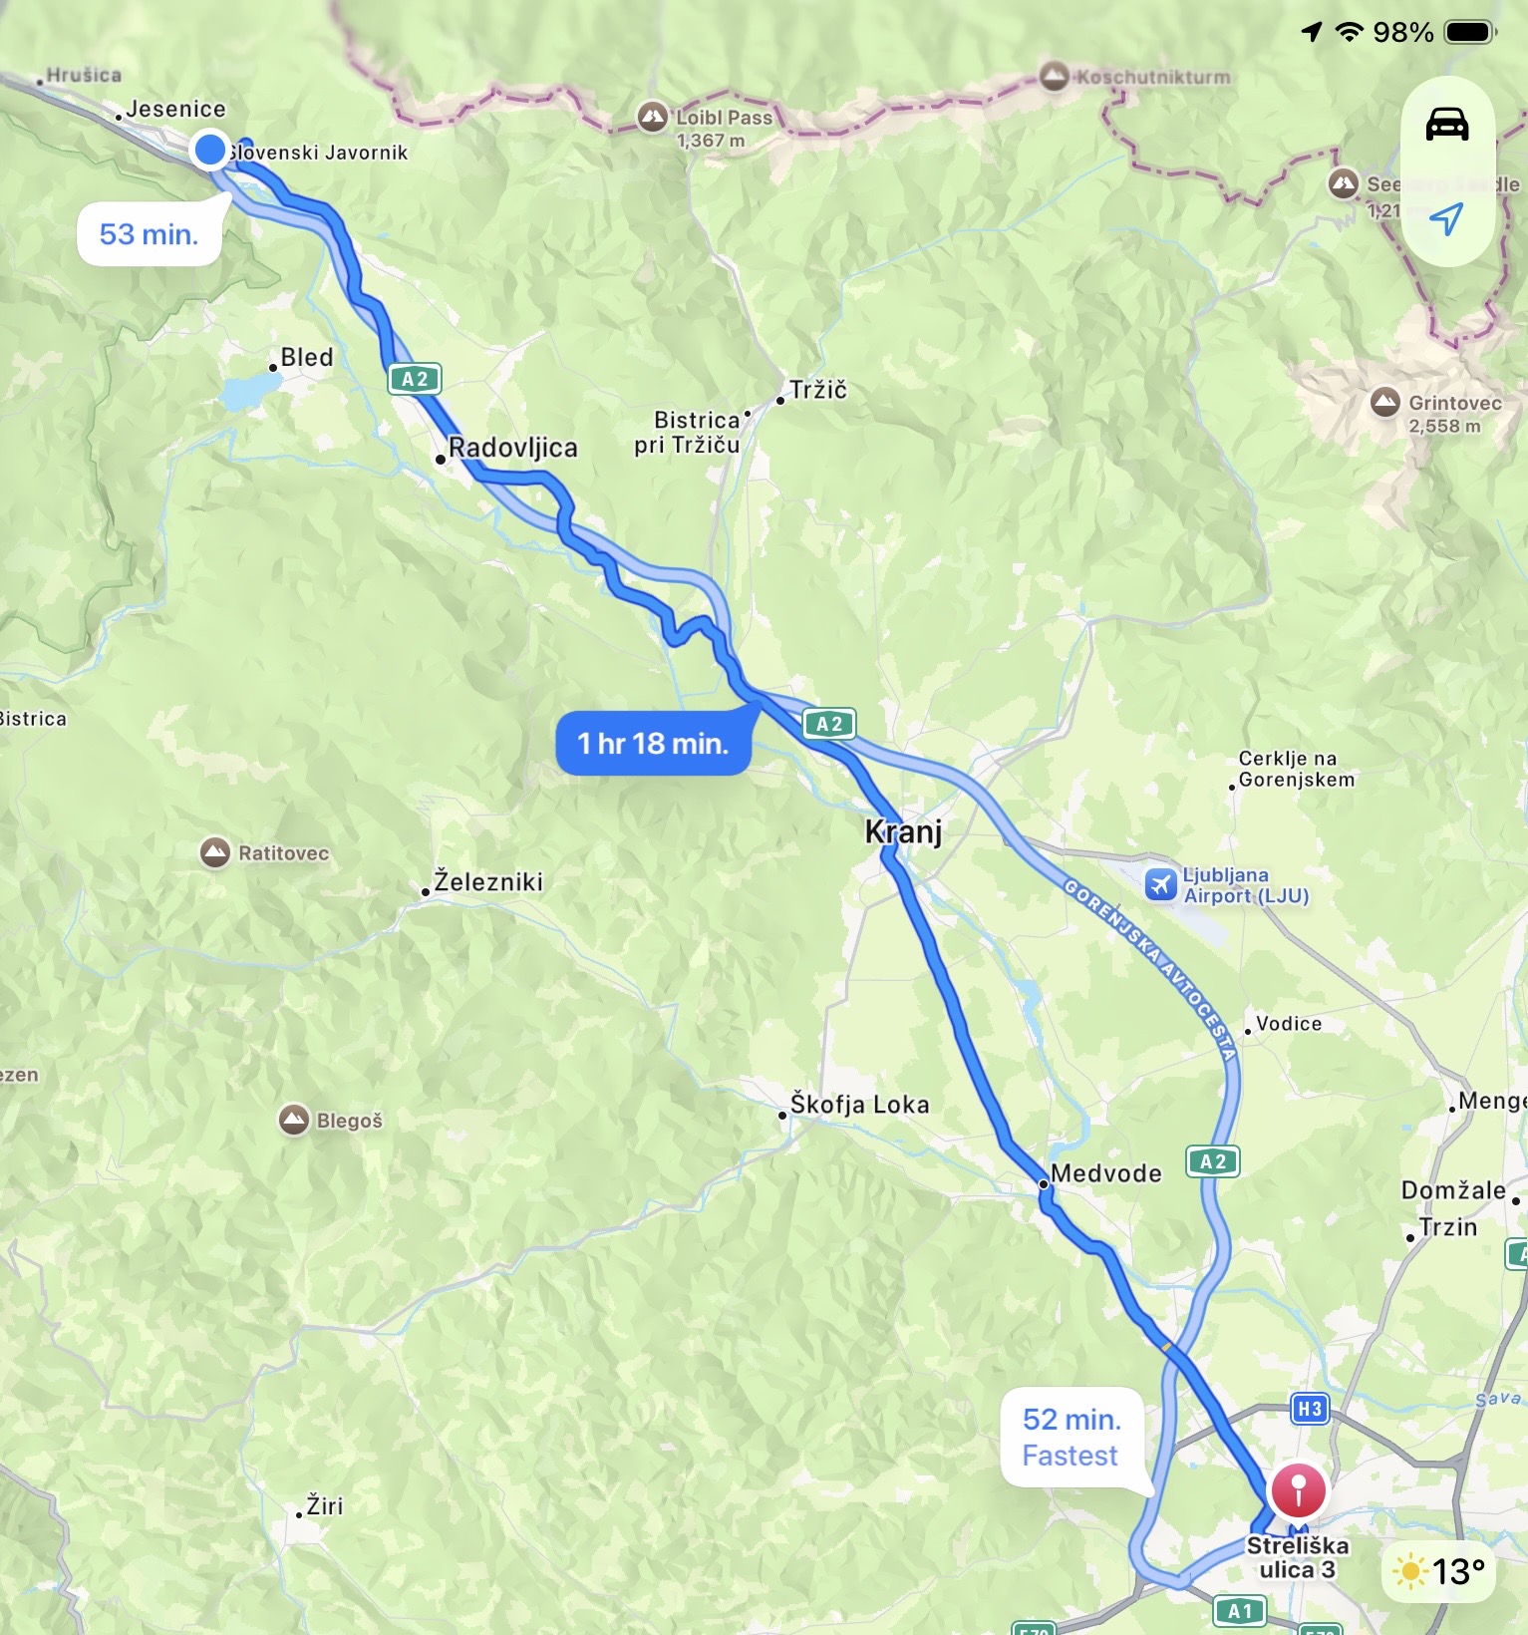Select the red destination pin
This screenshot has height=1635, width=1528.
coord(1298,1491)
